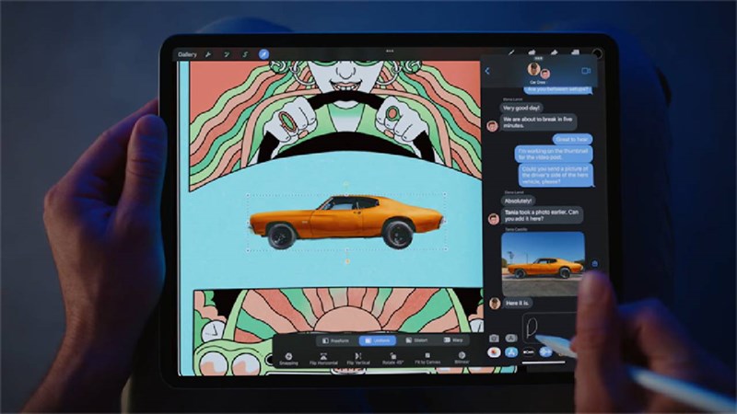The height and width of the screenshot is (414, 737).
Task: Select the Selection S-shaped tool
Action: click(x=245, y=54)
